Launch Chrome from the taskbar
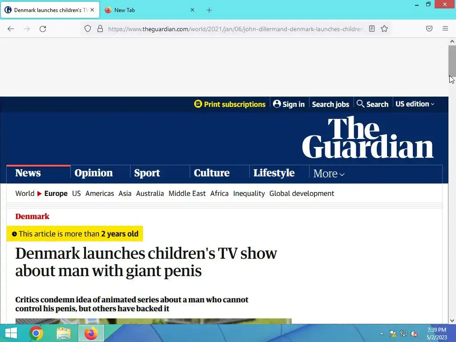This screenshot has width=456, height=342. [36, 333]
